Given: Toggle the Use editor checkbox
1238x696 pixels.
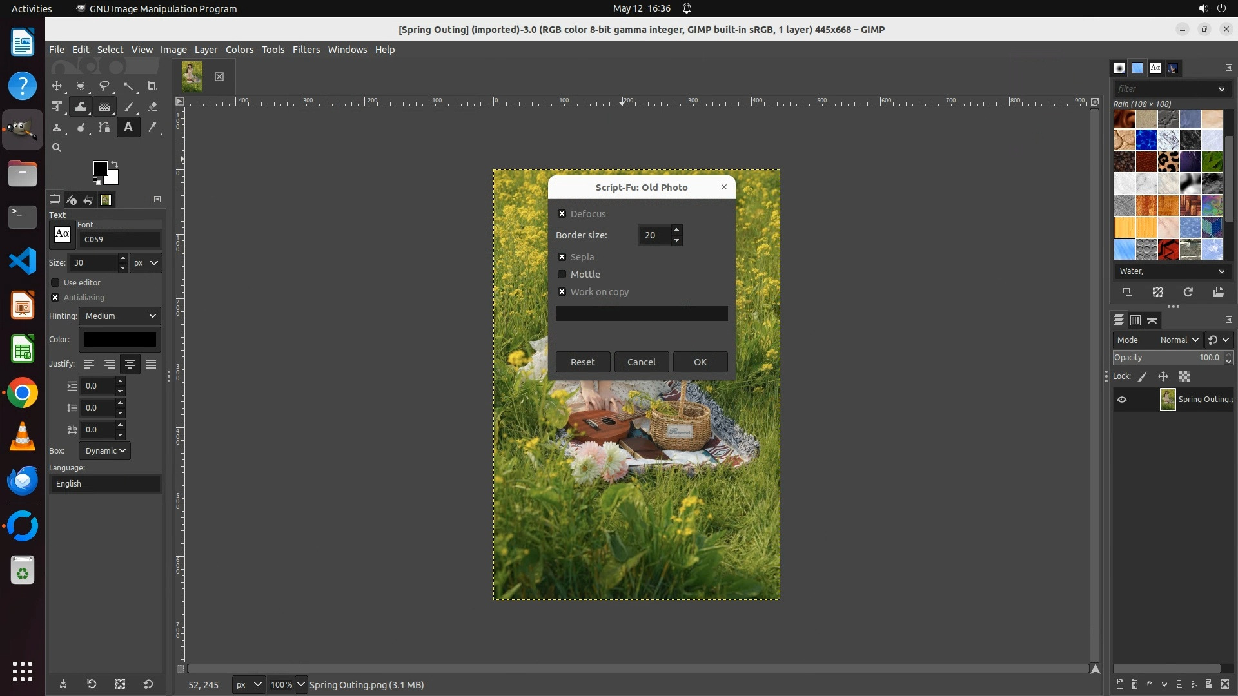Looking at the screenshot, I should pyautogui.click(x=55, y=283).
